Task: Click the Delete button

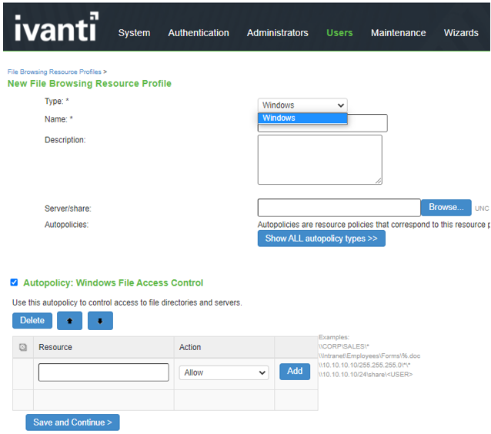Action: tap(32, 320)
